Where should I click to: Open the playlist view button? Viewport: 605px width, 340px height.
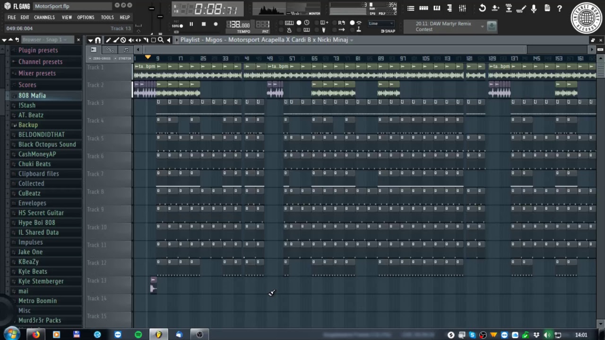click(x=411, y=8)
